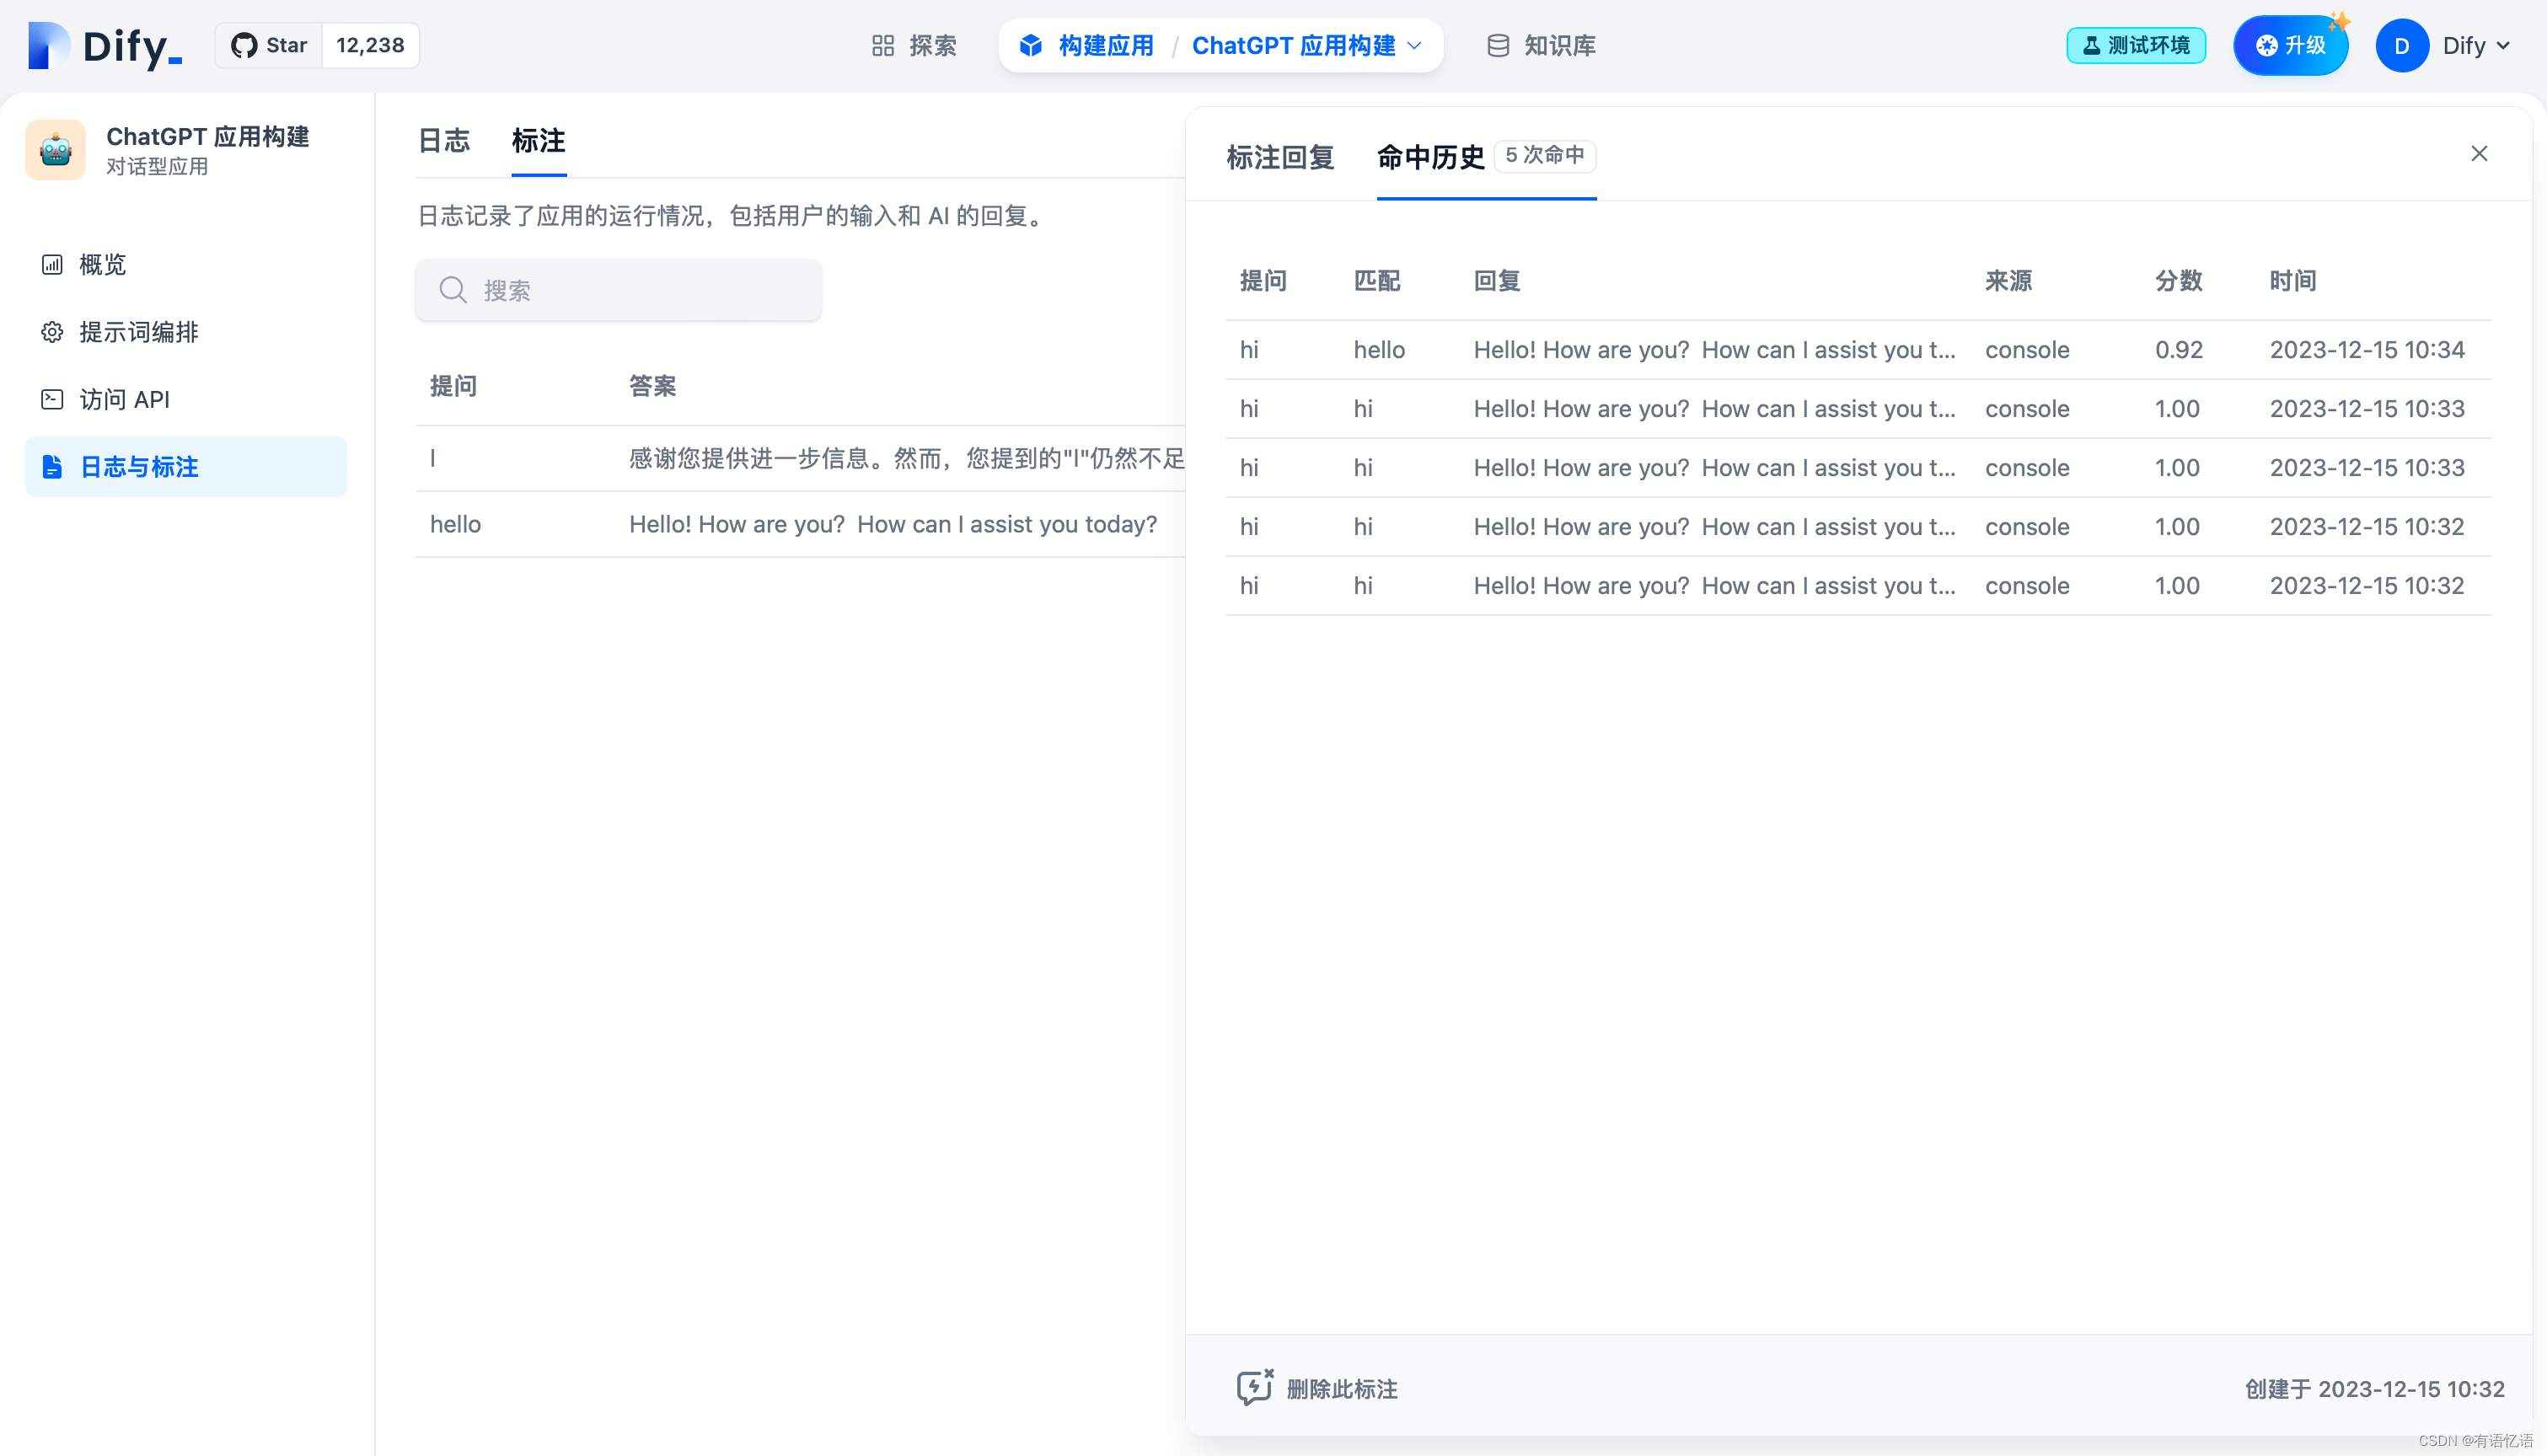
Task: Switch to the 日志 tab
Action: point(443,141)
